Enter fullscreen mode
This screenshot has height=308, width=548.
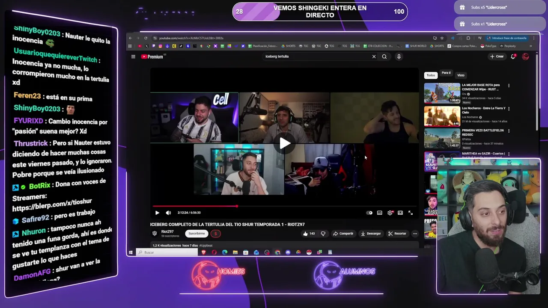click(411, 213)
